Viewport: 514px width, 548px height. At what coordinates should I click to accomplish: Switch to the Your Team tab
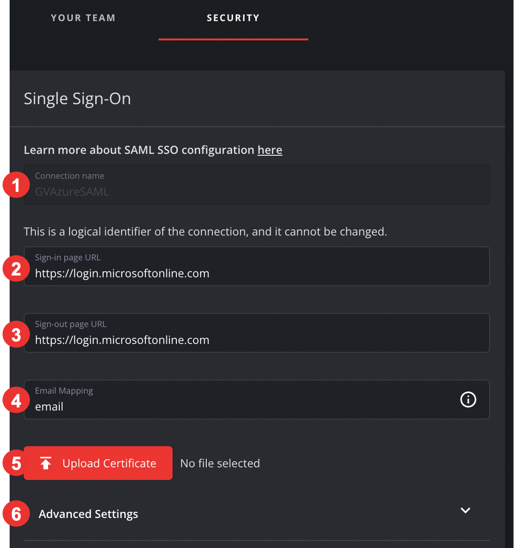coord(83,18)
